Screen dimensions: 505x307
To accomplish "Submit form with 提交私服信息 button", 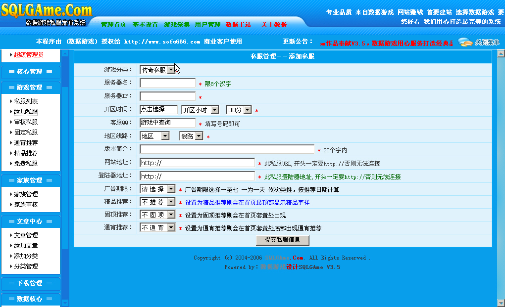I will coord(283,240).
